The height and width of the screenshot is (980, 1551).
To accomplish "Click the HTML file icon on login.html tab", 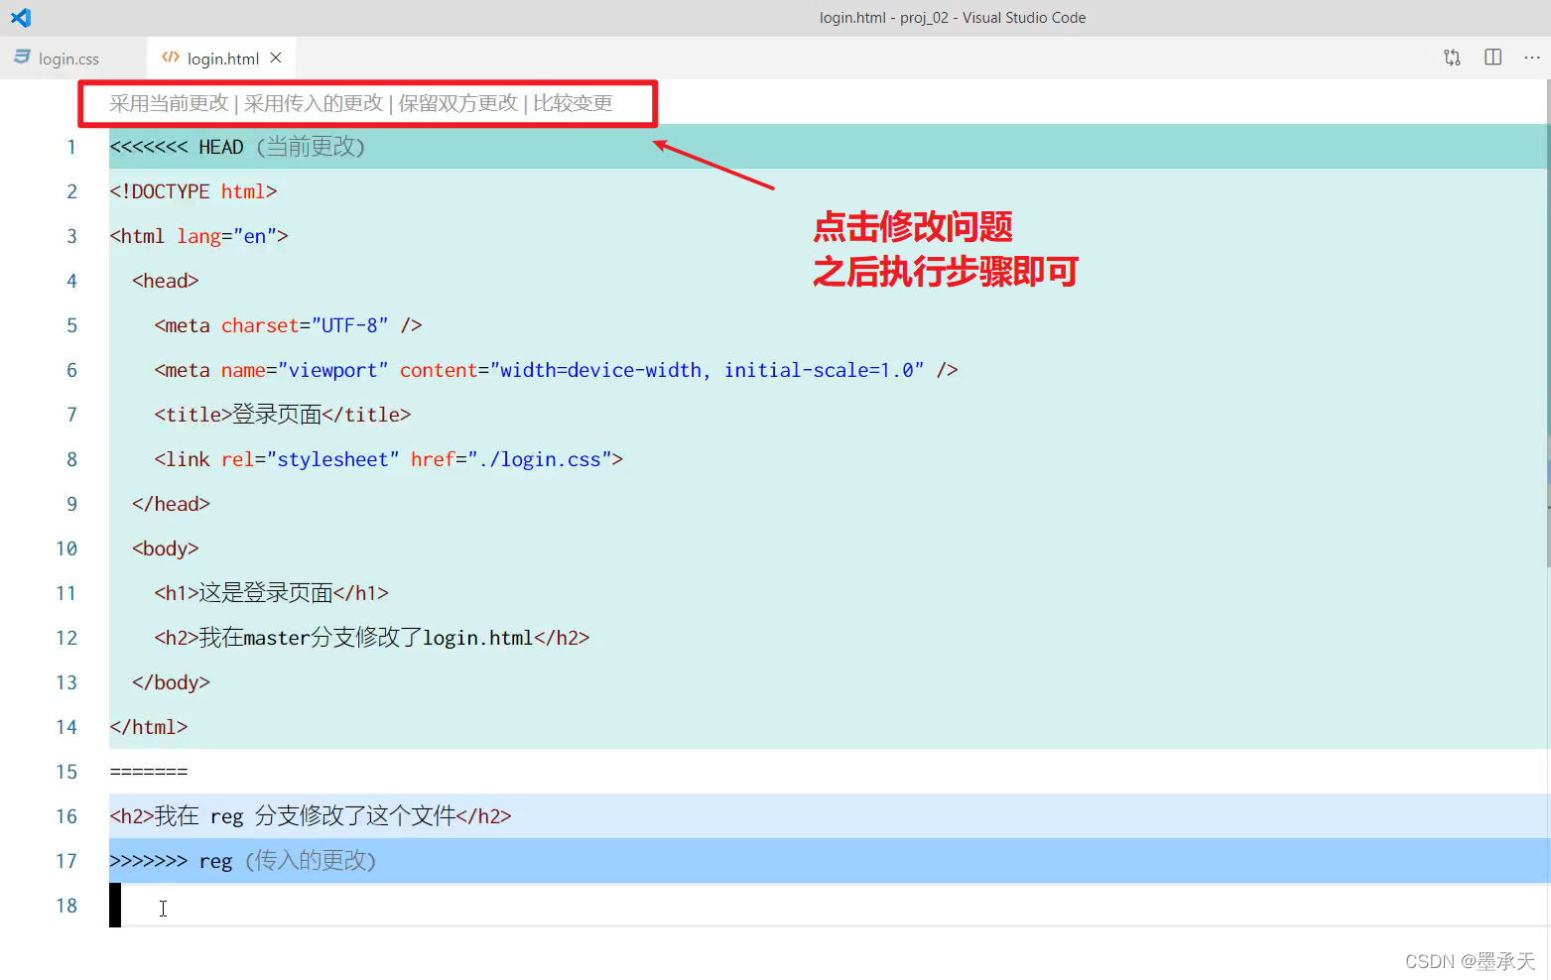I will pos(171,58).
